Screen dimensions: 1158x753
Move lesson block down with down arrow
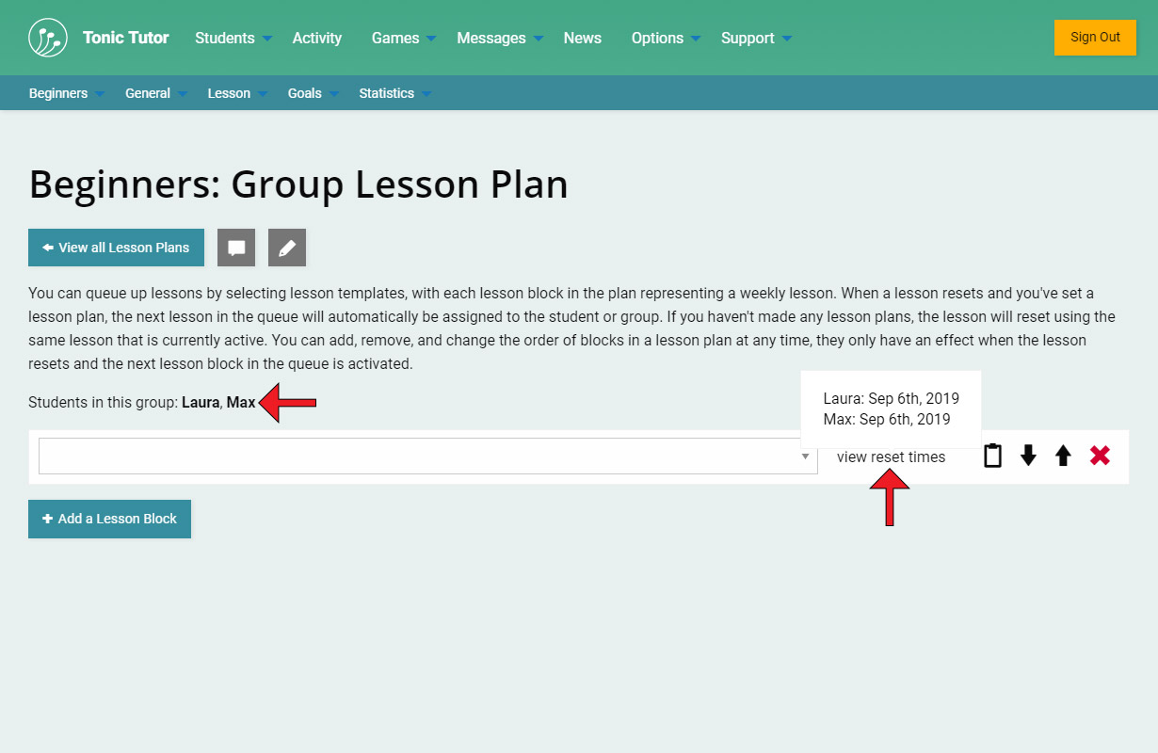(1028, 457)
